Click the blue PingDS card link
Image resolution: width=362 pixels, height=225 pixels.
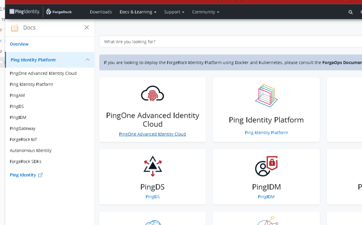tap(153, 197)
